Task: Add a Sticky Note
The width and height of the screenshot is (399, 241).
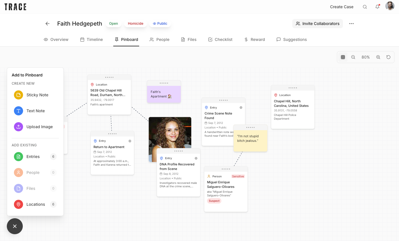Action: (x=35, y=95)
